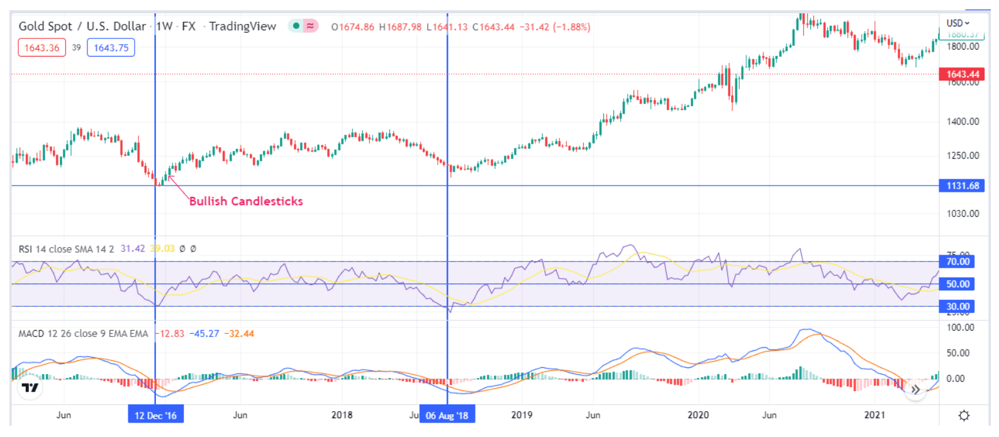
Task: Click the FX exchange label
Action: point(189,26)
